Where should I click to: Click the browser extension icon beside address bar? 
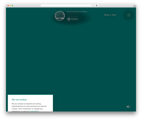coord(97,5)
